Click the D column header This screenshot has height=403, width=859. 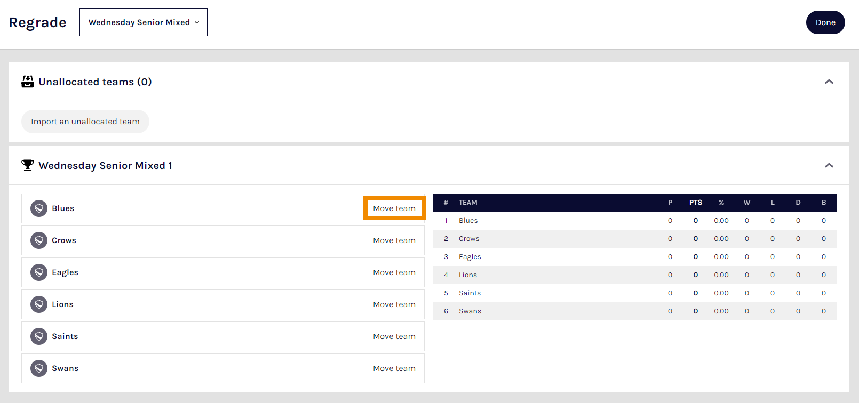point(798,203)
